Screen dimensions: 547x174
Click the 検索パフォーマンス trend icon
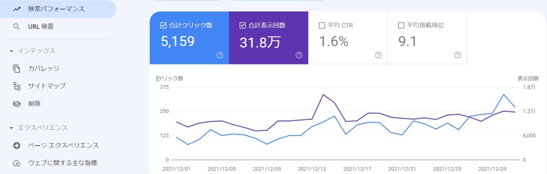click(17, 9)
